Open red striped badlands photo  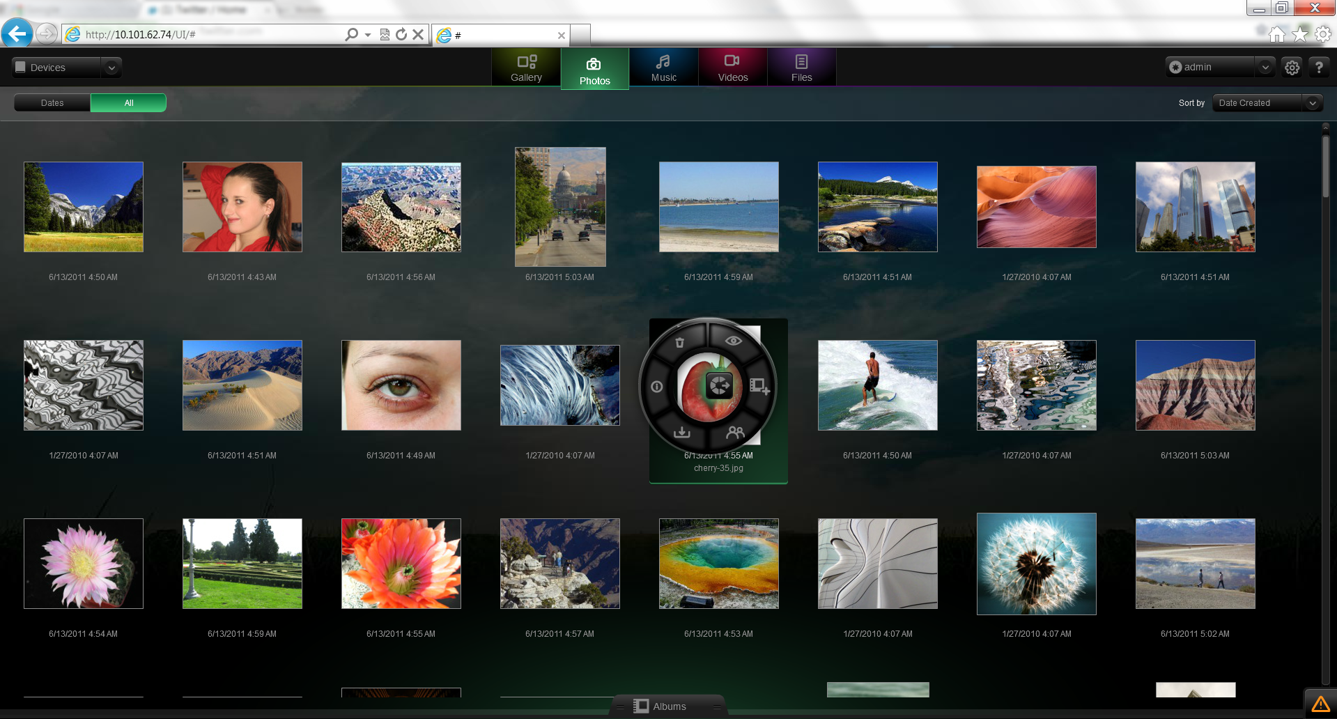(1196, 385)
